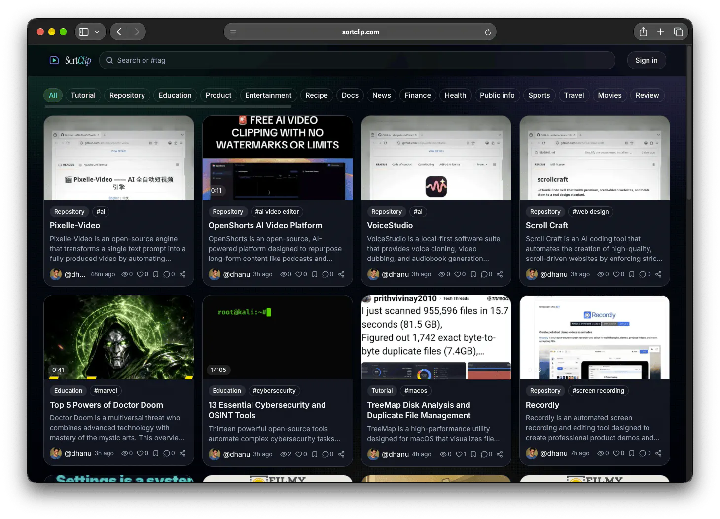The image size is (720, 519).
Task: Share the Pixelle-Video card
Action: point(182,274)
